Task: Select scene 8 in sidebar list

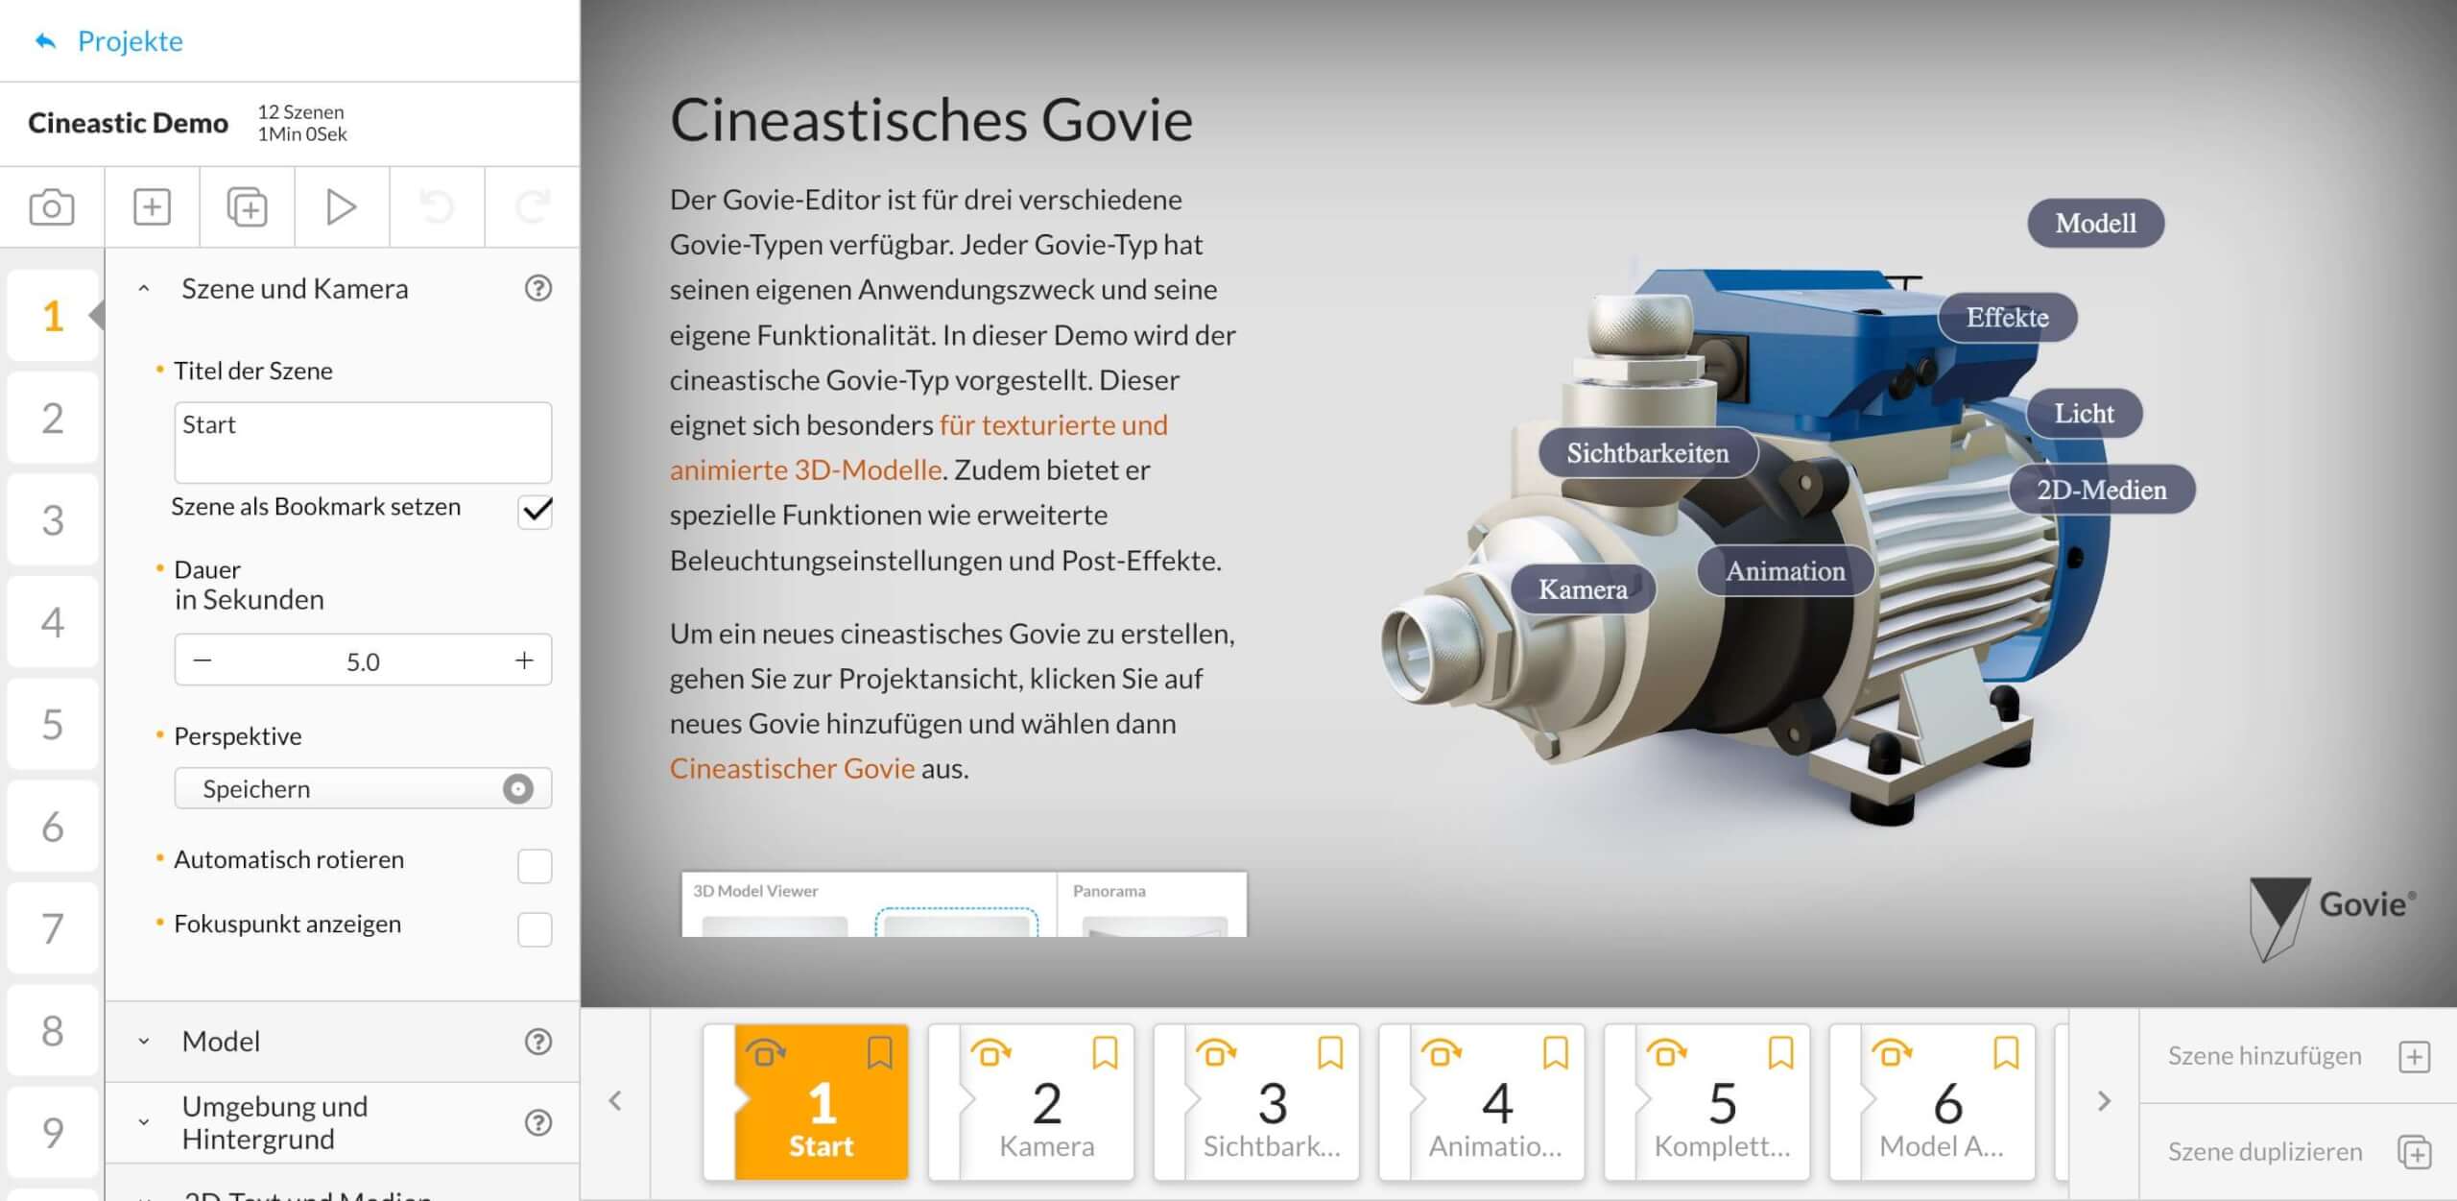Action: [x=53, y=1030]
